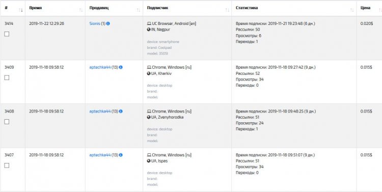Click sort arrows in the # column header

(x=21, y=10)
